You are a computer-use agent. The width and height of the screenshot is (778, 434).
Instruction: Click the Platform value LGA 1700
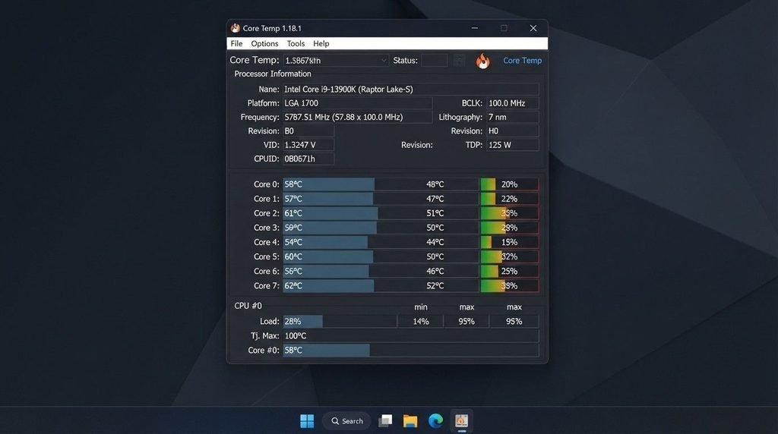tap(357, 103)
